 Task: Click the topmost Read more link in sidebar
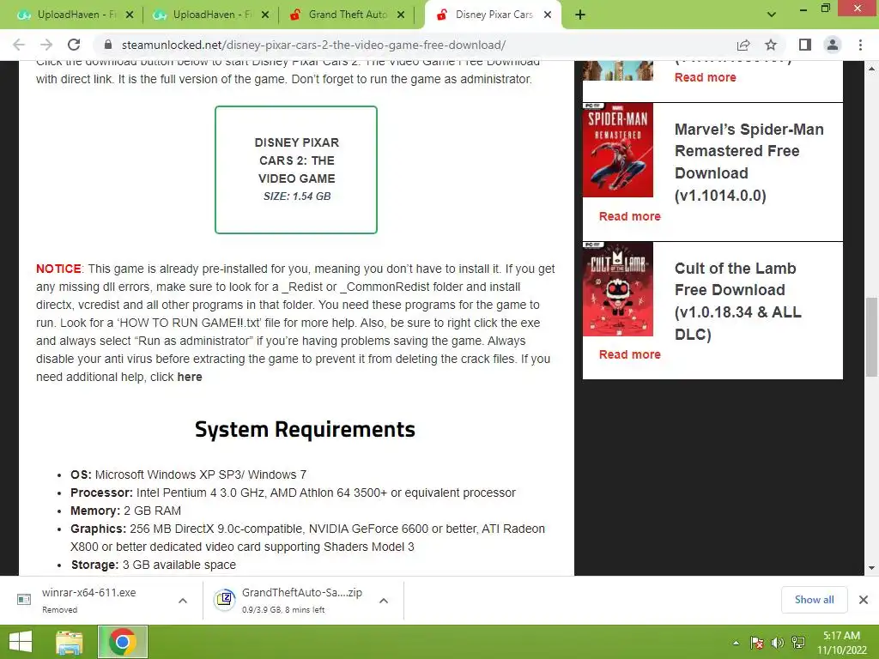click(706, 77)
